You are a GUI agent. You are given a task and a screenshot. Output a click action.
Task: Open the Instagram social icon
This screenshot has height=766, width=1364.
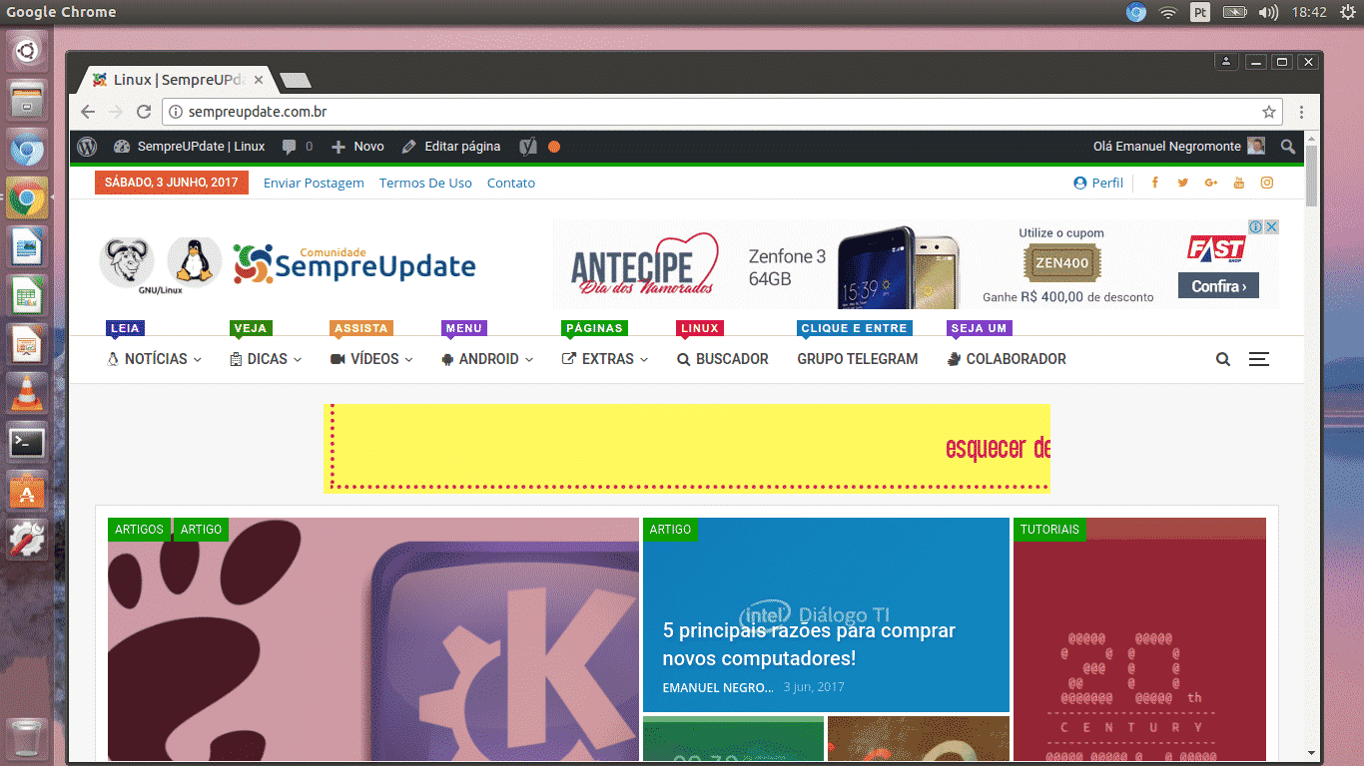click(x=1267, y=183)
